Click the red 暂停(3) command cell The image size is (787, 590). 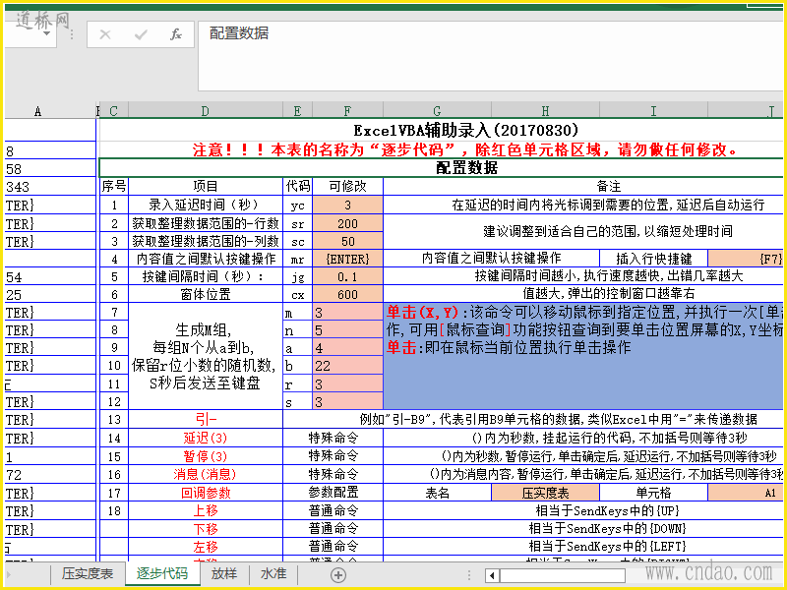[206, 456]
